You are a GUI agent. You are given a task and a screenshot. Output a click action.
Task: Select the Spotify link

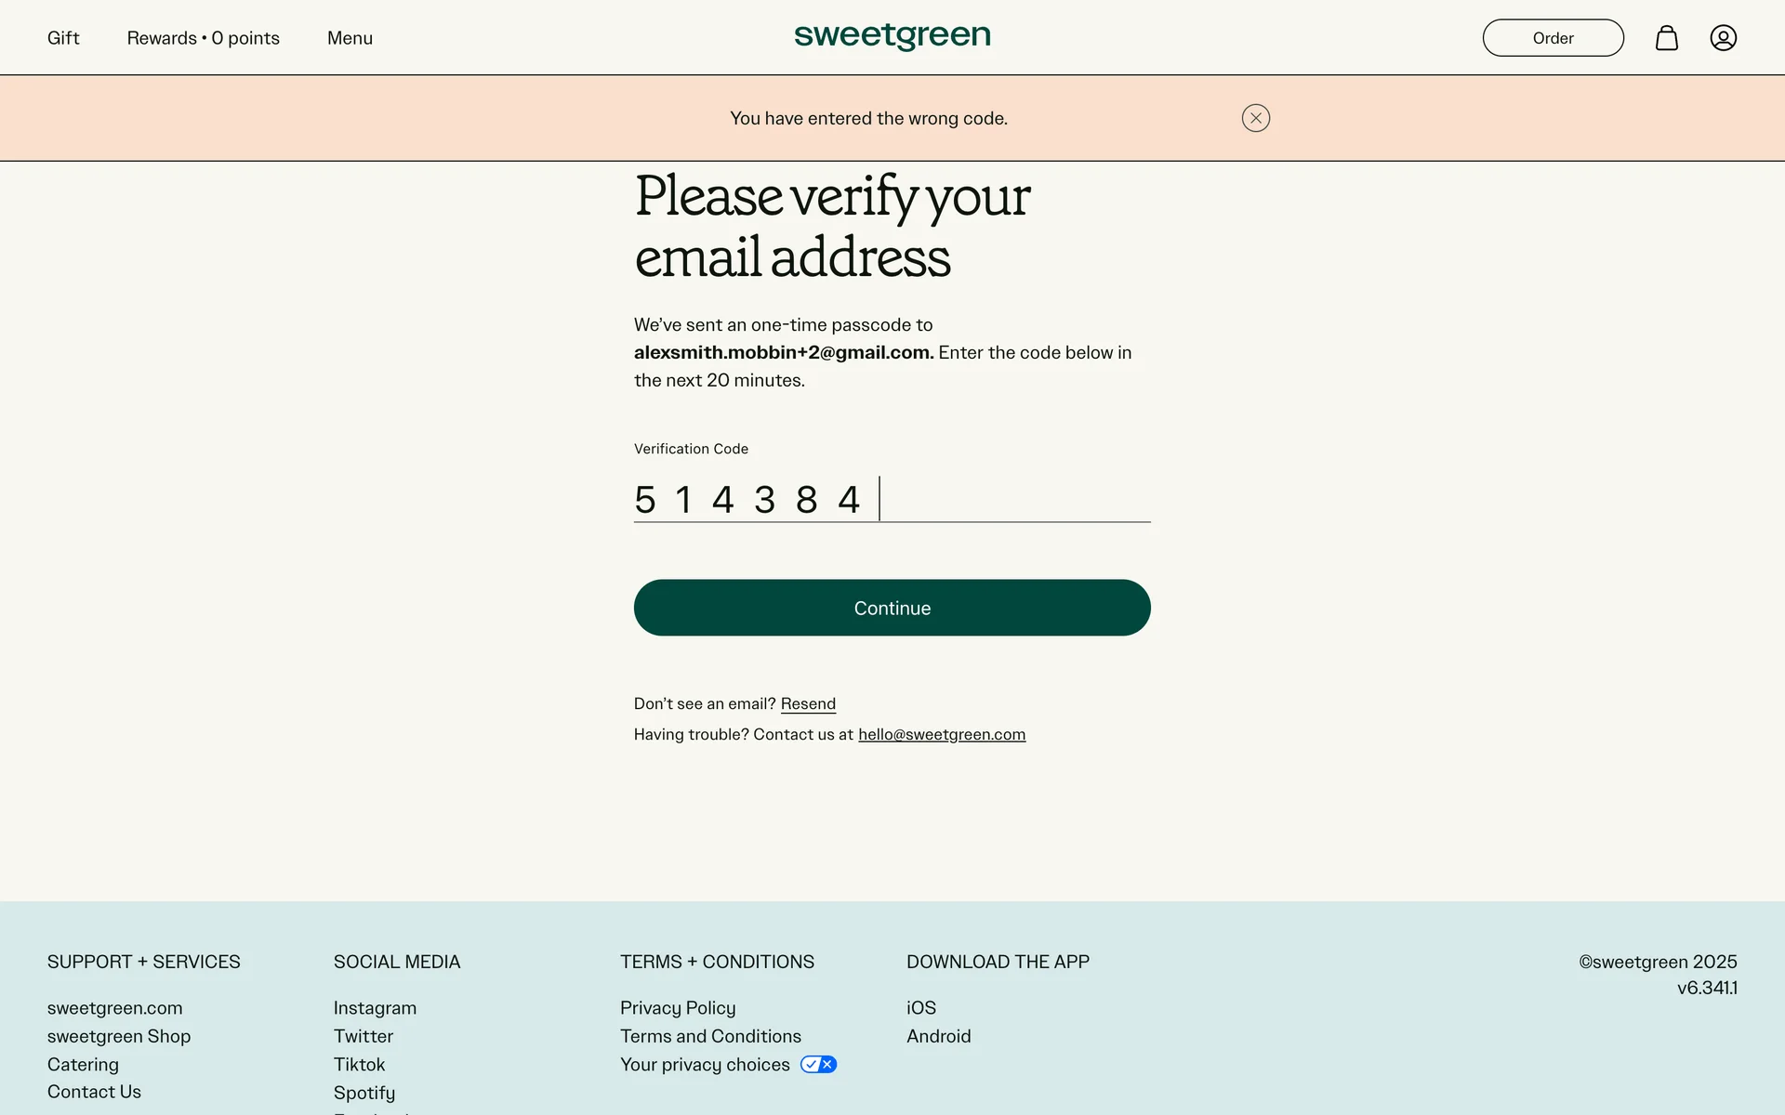[364, 1093]
